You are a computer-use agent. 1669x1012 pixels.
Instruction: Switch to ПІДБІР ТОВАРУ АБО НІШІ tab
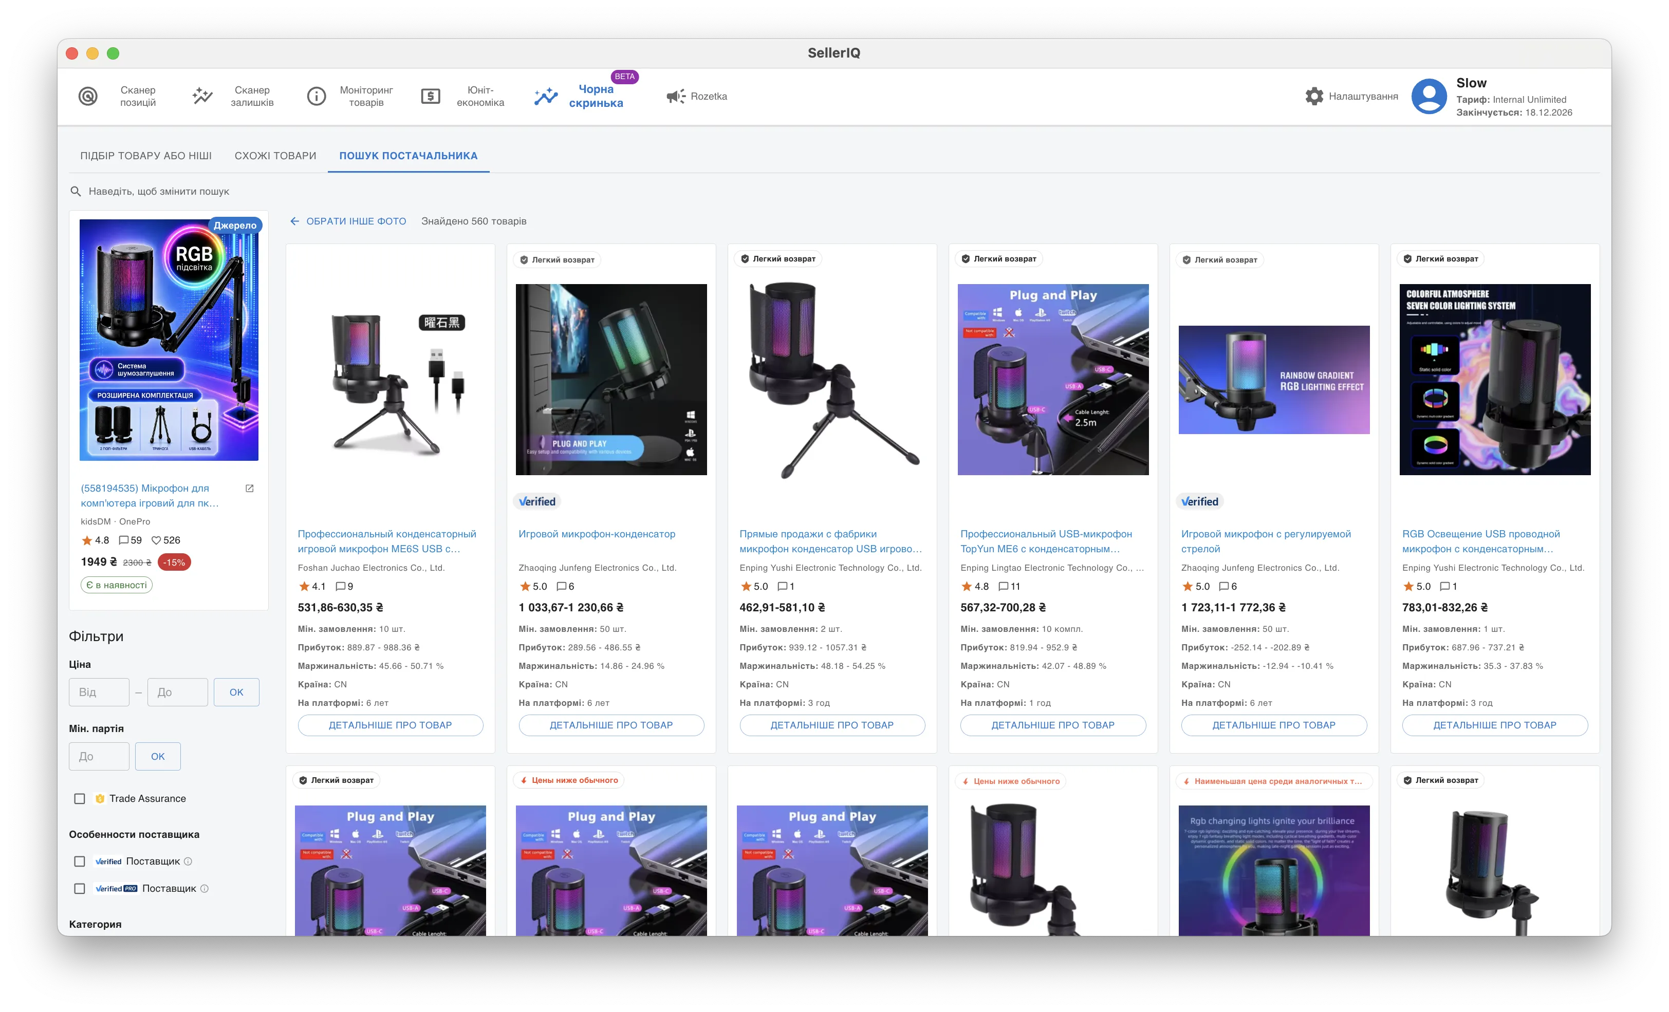tap(146, 156)
